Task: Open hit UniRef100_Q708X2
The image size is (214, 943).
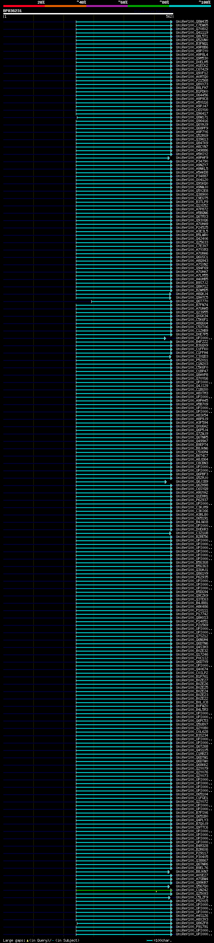Action: 192,29
